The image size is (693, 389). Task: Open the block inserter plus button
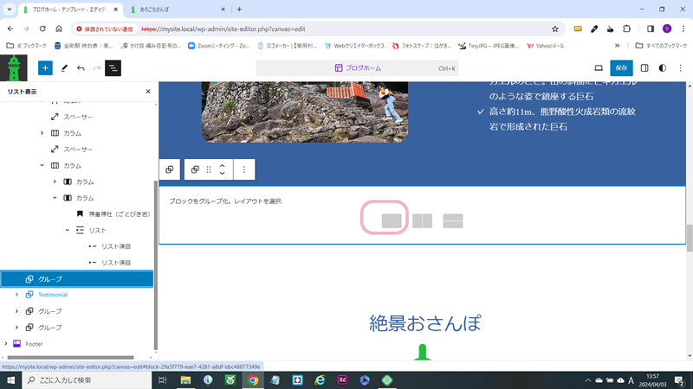click(45, 67)
